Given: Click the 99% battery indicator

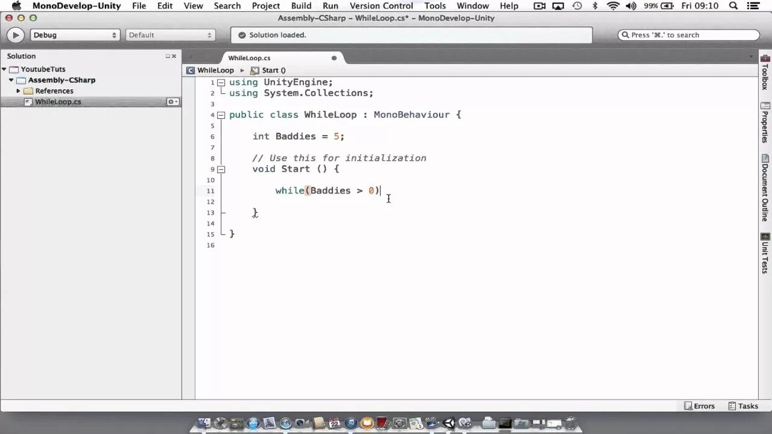Looking at the screenshot, I should point(659,6).
